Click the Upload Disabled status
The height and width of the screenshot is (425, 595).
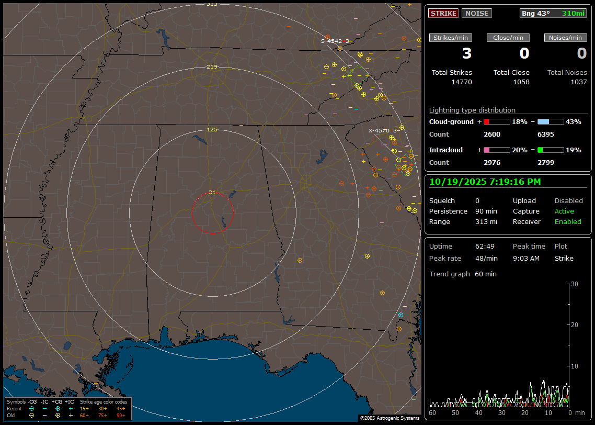(x=568, y=200)
